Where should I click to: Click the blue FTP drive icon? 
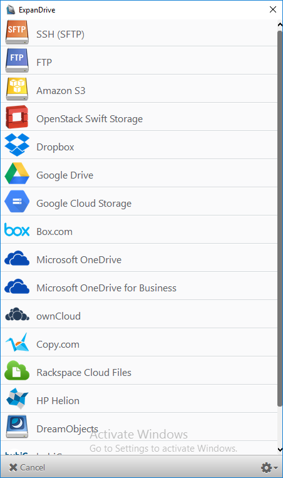(17, 60)
